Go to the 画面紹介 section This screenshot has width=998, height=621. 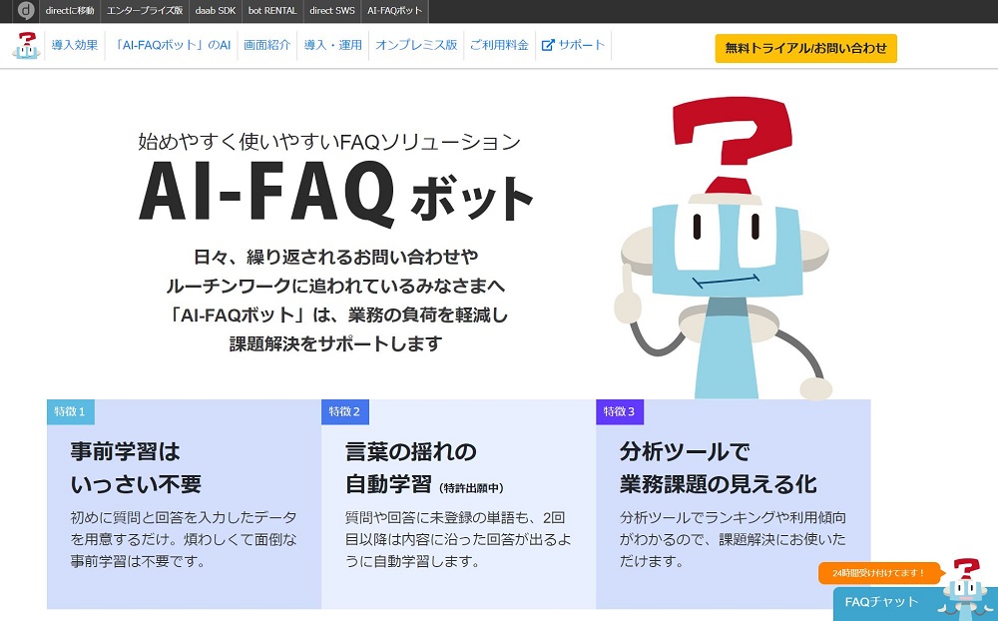tap(266, 46)
